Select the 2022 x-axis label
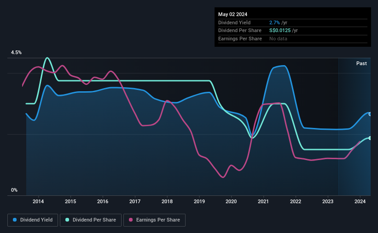378x233 pixels. [x=296, y=201]
